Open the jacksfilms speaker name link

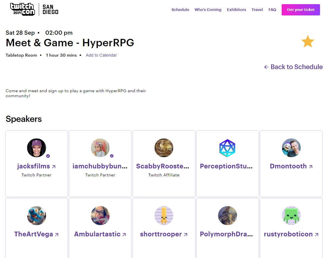[34, 166]
